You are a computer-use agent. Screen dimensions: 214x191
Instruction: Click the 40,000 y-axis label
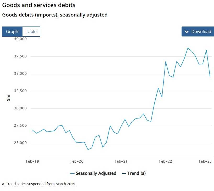click(x=20, y=39)
